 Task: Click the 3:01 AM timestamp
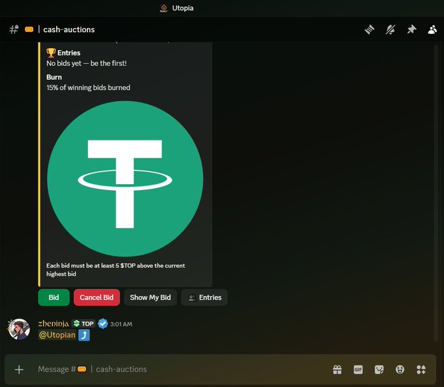(121, 324)
